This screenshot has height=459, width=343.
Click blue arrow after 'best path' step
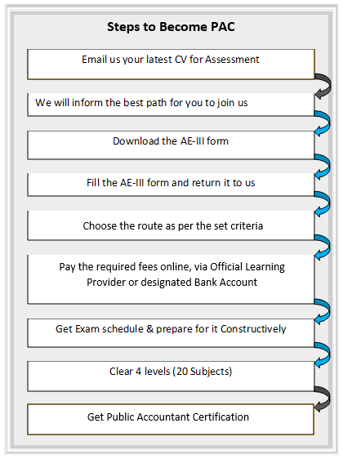click(323, 123)
